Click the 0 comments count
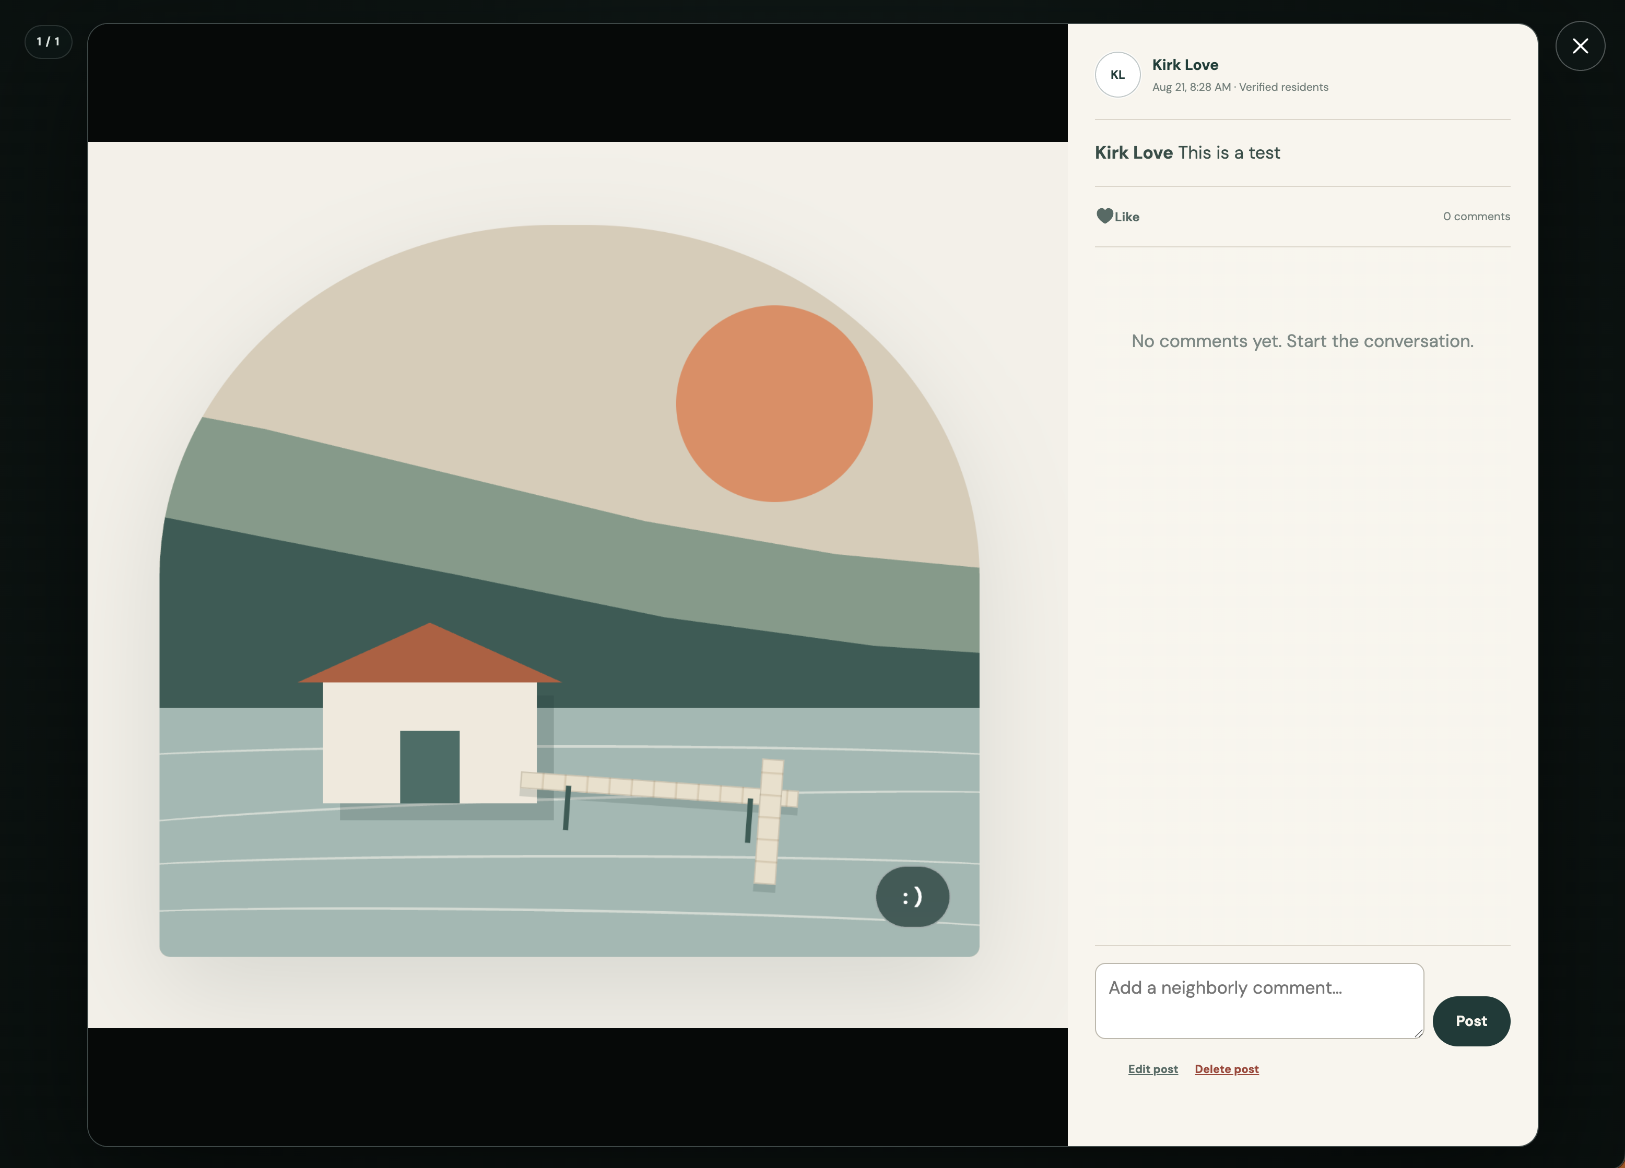The image size is (1625, 1168). tap(1476, 216)
